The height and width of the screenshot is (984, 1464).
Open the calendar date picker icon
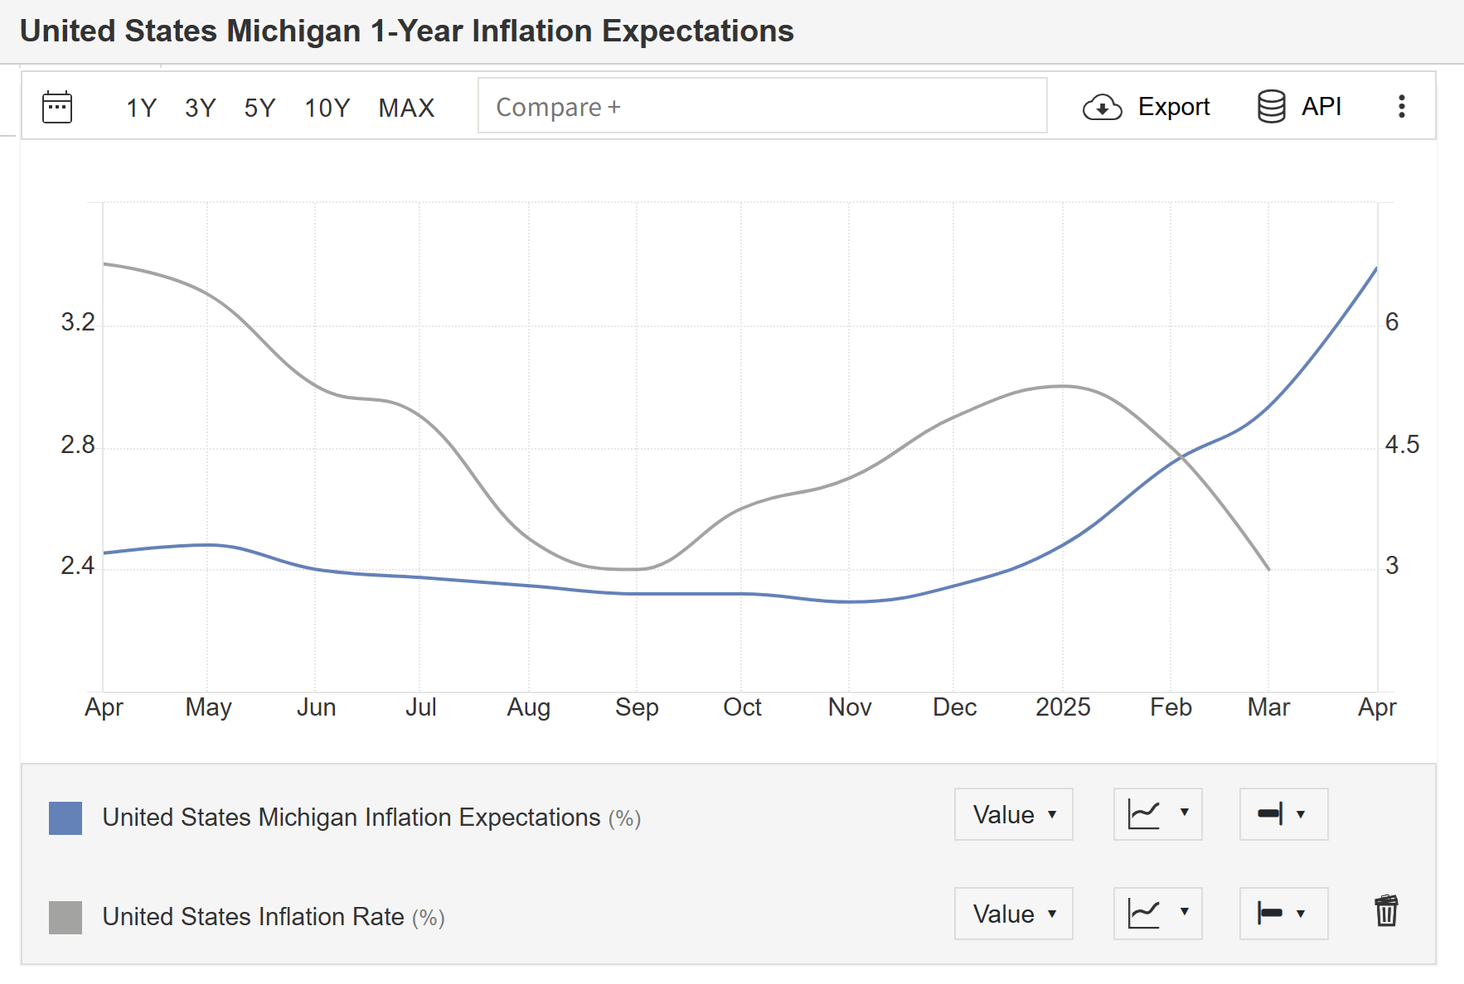[x=57, y=107]
